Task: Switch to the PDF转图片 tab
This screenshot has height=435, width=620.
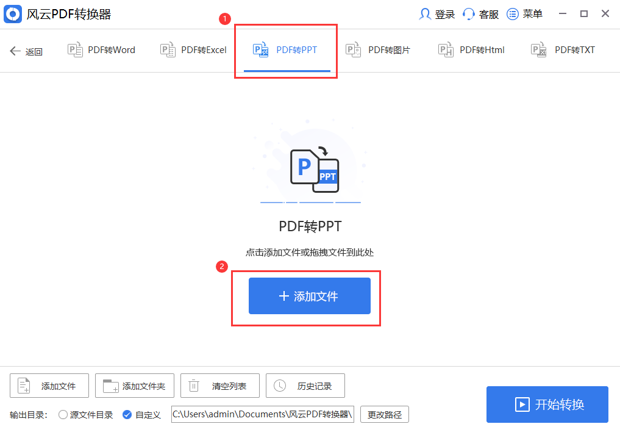Action: point(377,50)
